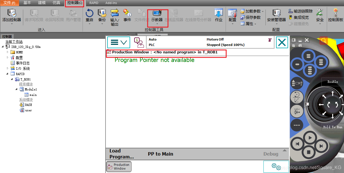Screen dimensions: 344x173
Task: Click the pendant Stop key
Action: coord(309,153)
